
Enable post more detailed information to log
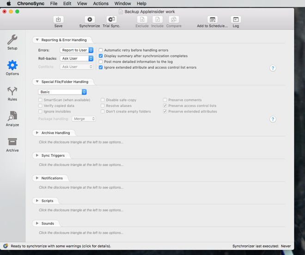pos(101,62)
